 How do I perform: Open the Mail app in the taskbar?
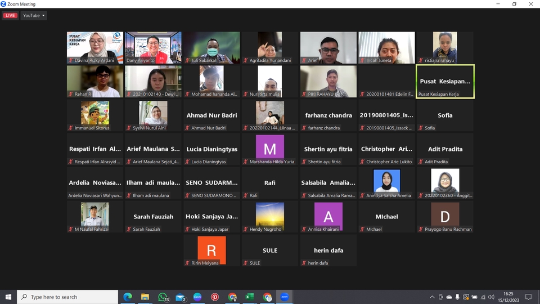click(x=180, y=297)
